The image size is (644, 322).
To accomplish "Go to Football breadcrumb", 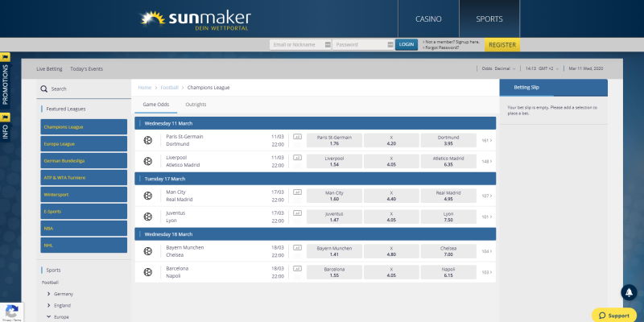I will (170, 88).
